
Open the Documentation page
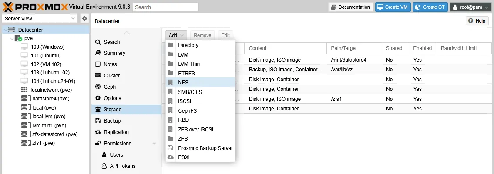click(351, 7)
